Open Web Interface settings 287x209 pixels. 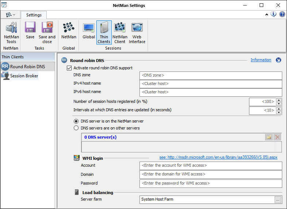(x=137, y=32)
